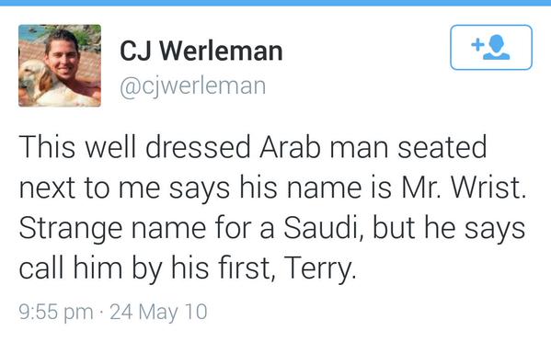Click the dog in the profile photo
This screenshot has height=342, width=551.
coord(39,85)
